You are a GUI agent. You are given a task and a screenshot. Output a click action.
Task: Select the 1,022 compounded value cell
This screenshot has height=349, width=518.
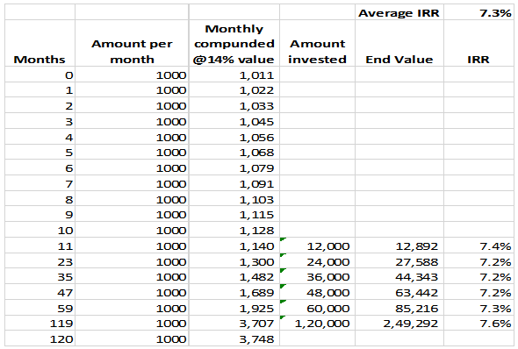pyautogui.click(x=234, y=89)
